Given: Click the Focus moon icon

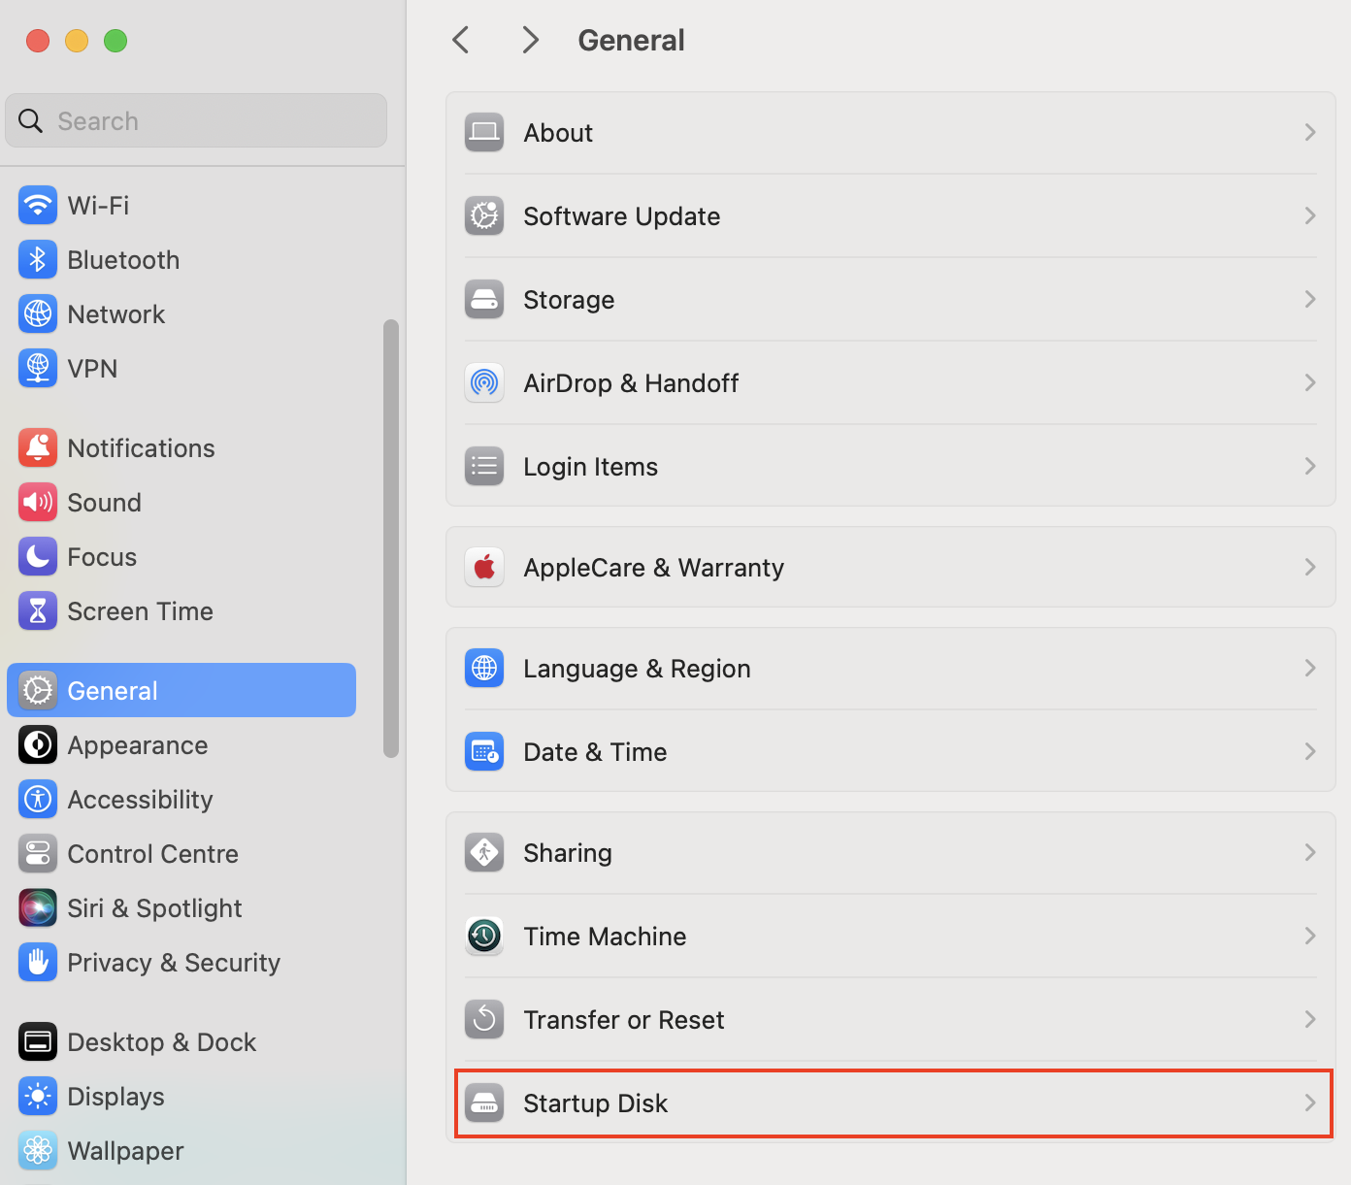Looking at the screenshot, I should (38, 557).
